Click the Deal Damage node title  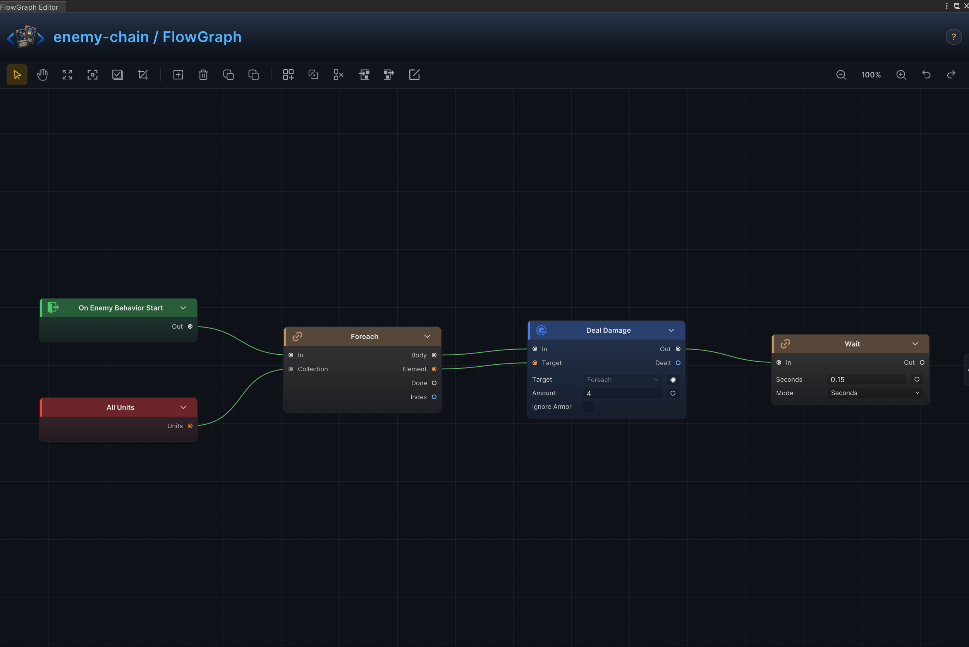(608, 330)
